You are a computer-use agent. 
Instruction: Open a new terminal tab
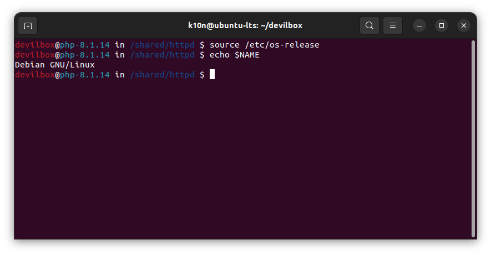tap(28, 25)
